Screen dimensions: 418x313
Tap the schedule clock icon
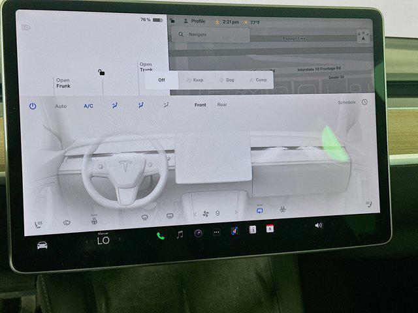pyautogui.click(x=364, y=102)
